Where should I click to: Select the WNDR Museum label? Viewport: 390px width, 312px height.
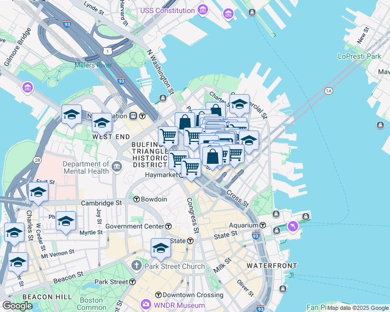click(179, 305)
